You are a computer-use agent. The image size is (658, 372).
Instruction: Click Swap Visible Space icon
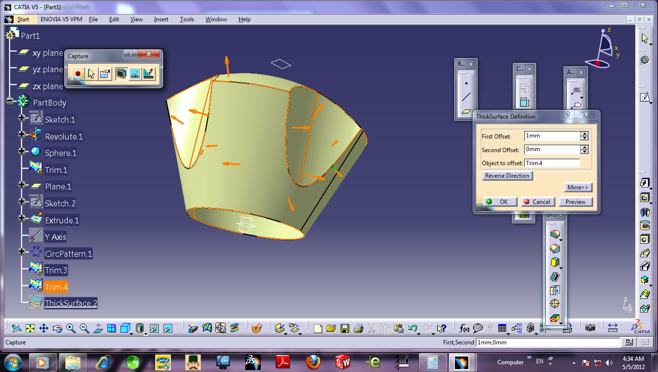pyautogui.click(x=167, y=328)
